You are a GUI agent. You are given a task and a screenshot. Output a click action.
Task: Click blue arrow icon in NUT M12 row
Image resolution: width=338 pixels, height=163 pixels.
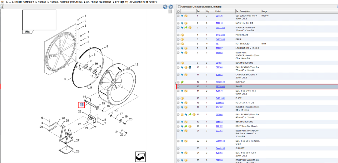(182, 103)
